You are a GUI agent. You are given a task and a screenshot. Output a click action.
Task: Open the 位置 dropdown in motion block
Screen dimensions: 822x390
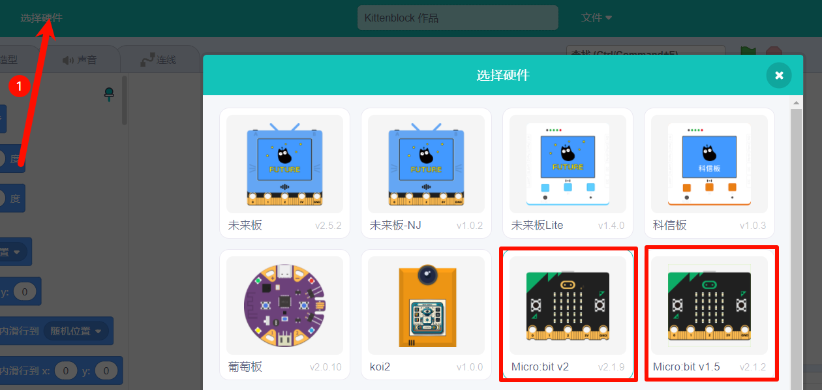(x=14, y=252)
